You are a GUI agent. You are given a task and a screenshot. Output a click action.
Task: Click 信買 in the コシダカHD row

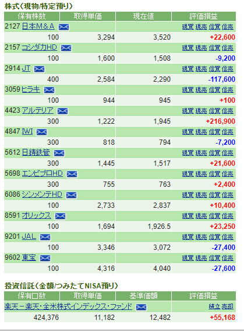[214, 48]
